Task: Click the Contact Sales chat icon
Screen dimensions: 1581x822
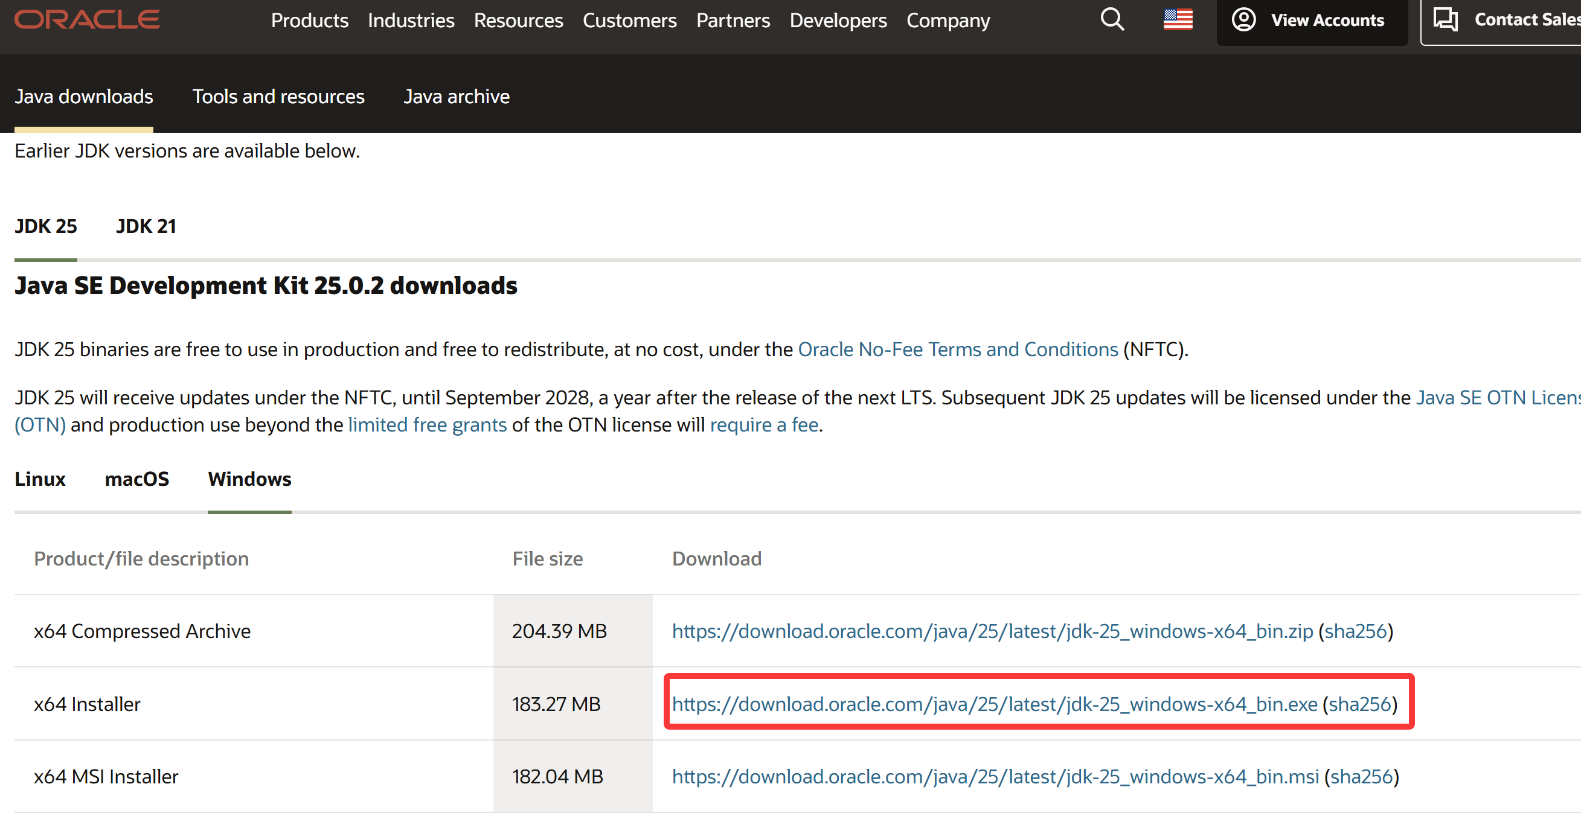Action: tap(1445, 20)
